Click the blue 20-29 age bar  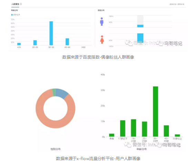35,43
